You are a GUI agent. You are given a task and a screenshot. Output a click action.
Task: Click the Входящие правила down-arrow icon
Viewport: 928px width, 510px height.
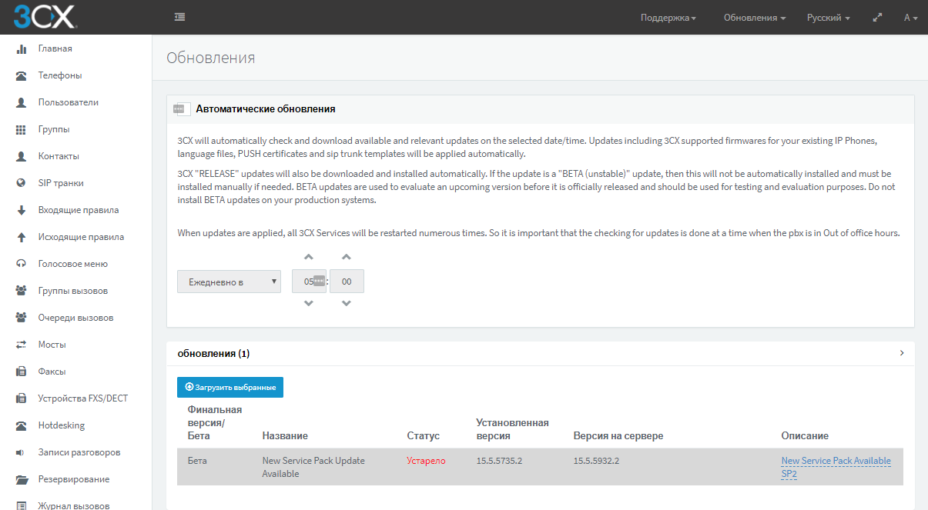pyautogui.click(x=22, y=210)
